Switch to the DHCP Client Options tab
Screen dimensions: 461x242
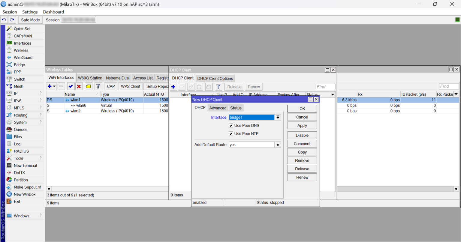[x=215, y=78]
